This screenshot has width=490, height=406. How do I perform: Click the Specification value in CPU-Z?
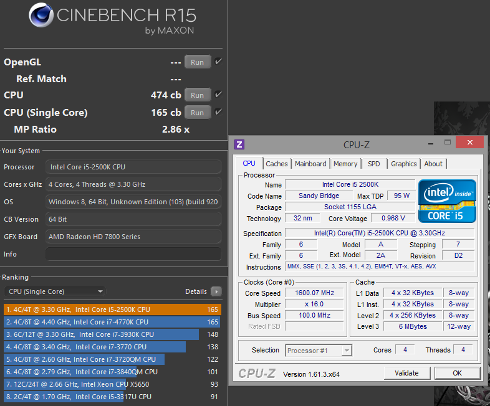tap(380, 233)
